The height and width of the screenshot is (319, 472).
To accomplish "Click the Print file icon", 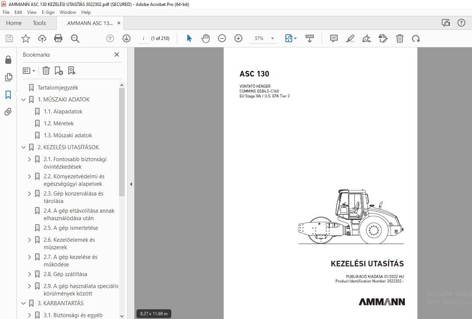I will [x=58, y=38].
